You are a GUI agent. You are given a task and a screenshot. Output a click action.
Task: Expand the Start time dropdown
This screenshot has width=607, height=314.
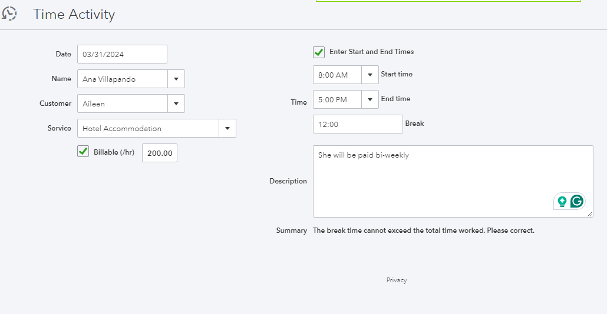click(370, 75)
